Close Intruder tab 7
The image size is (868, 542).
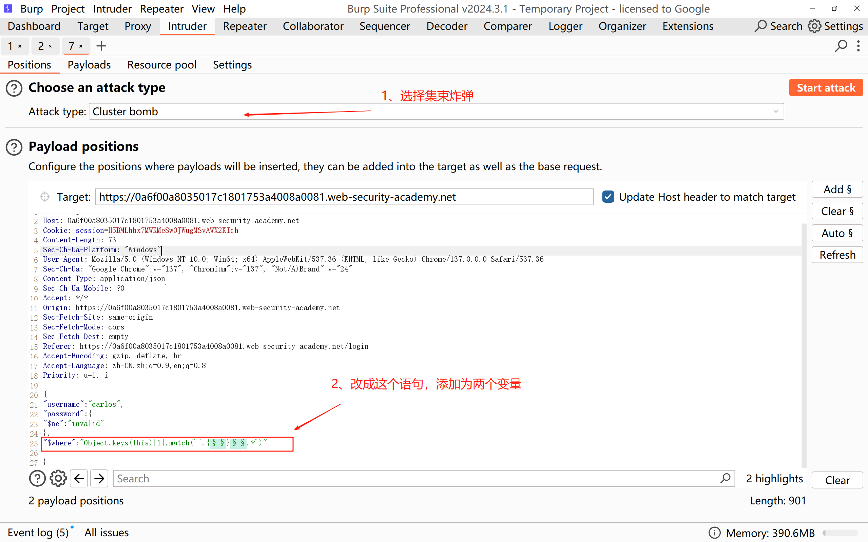pos(81,46)
